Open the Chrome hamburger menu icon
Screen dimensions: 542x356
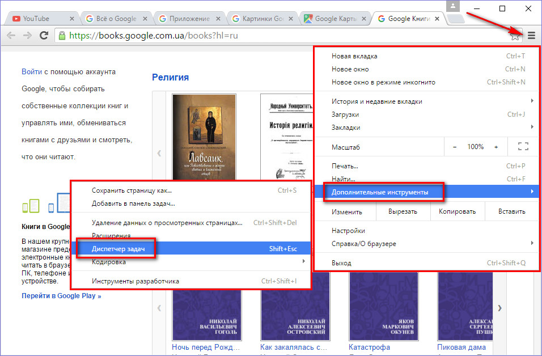(x=531, y=35)
